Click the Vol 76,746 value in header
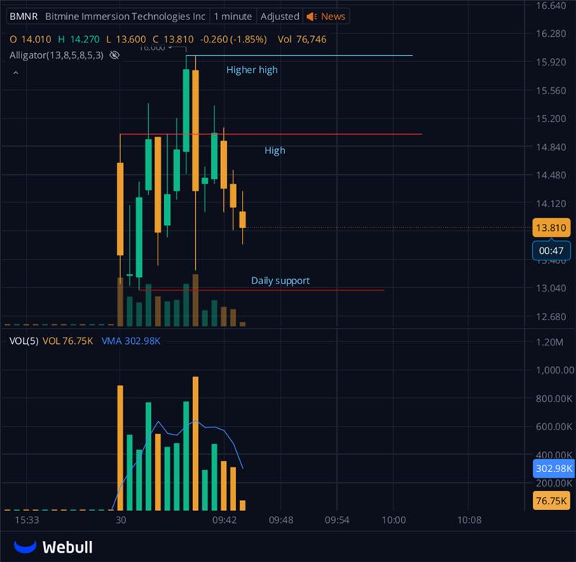 [302, 40]
